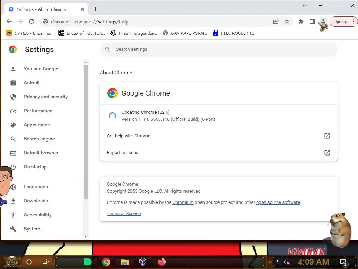
Task: Open Accessibility settings
Action: pos(38,215)
